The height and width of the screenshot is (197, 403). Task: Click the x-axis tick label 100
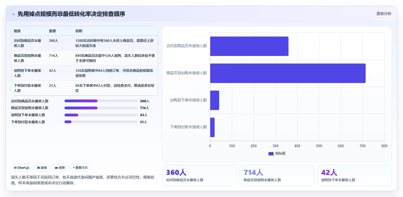232,146
